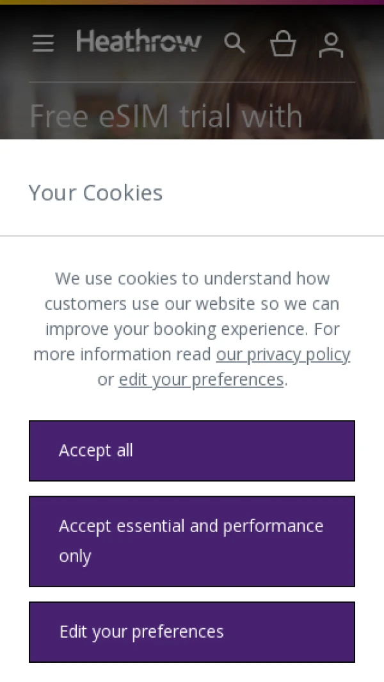Open site search via magnifier icon
384x682 pixels.
pos(234,44)
